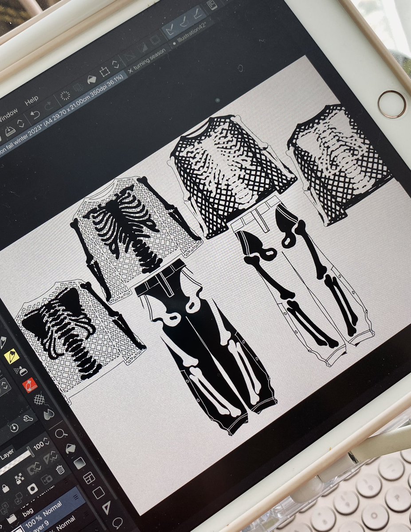The image size is (411, 532).
Task: Click the Clear dotted-circle icon
Action: click(x=65, y=95)
